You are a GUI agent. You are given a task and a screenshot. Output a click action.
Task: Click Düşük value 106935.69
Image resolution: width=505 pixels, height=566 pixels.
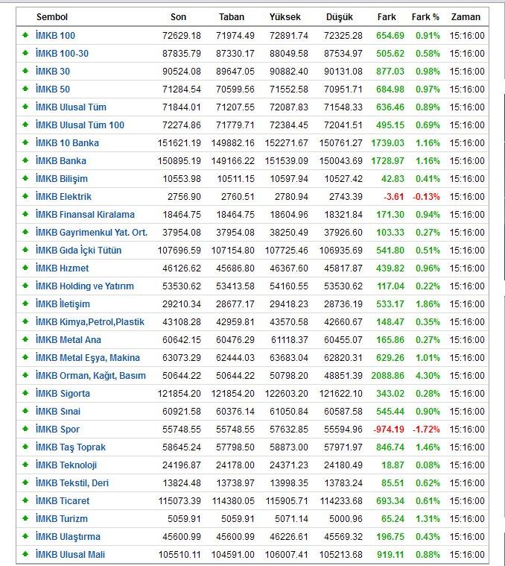[340, 250]
